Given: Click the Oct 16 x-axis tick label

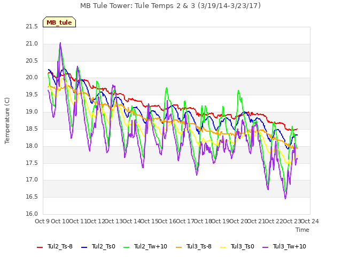Looking at the screenshot, I should 167,221.
